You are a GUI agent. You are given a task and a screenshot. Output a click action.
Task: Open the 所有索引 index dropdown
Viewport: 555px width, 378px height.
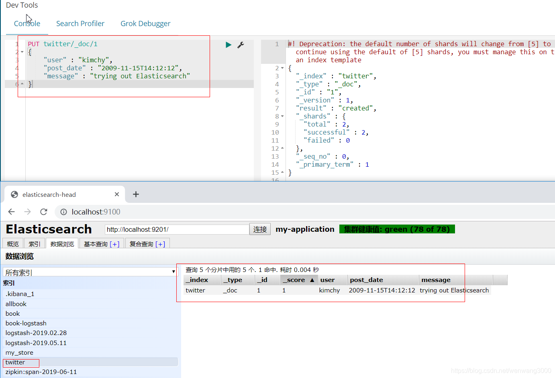click(x=90, y=272)
